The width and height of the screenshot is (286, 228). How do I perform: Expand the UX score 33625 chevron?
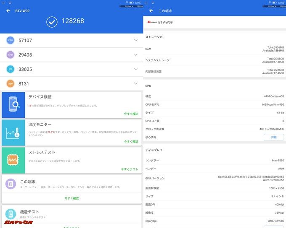[135, 69]
